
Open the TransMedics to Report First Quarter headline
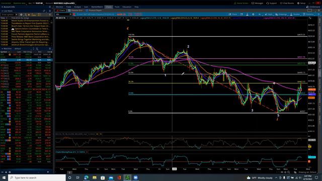30,24
